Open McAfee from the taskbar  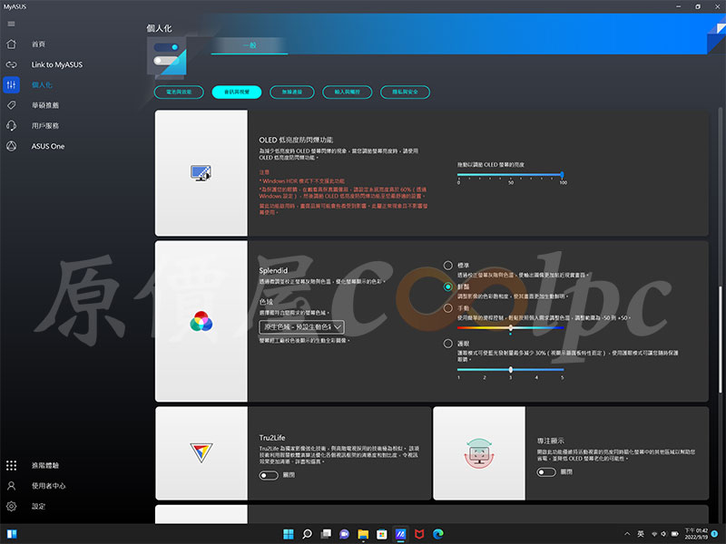[x=419, y=534]
